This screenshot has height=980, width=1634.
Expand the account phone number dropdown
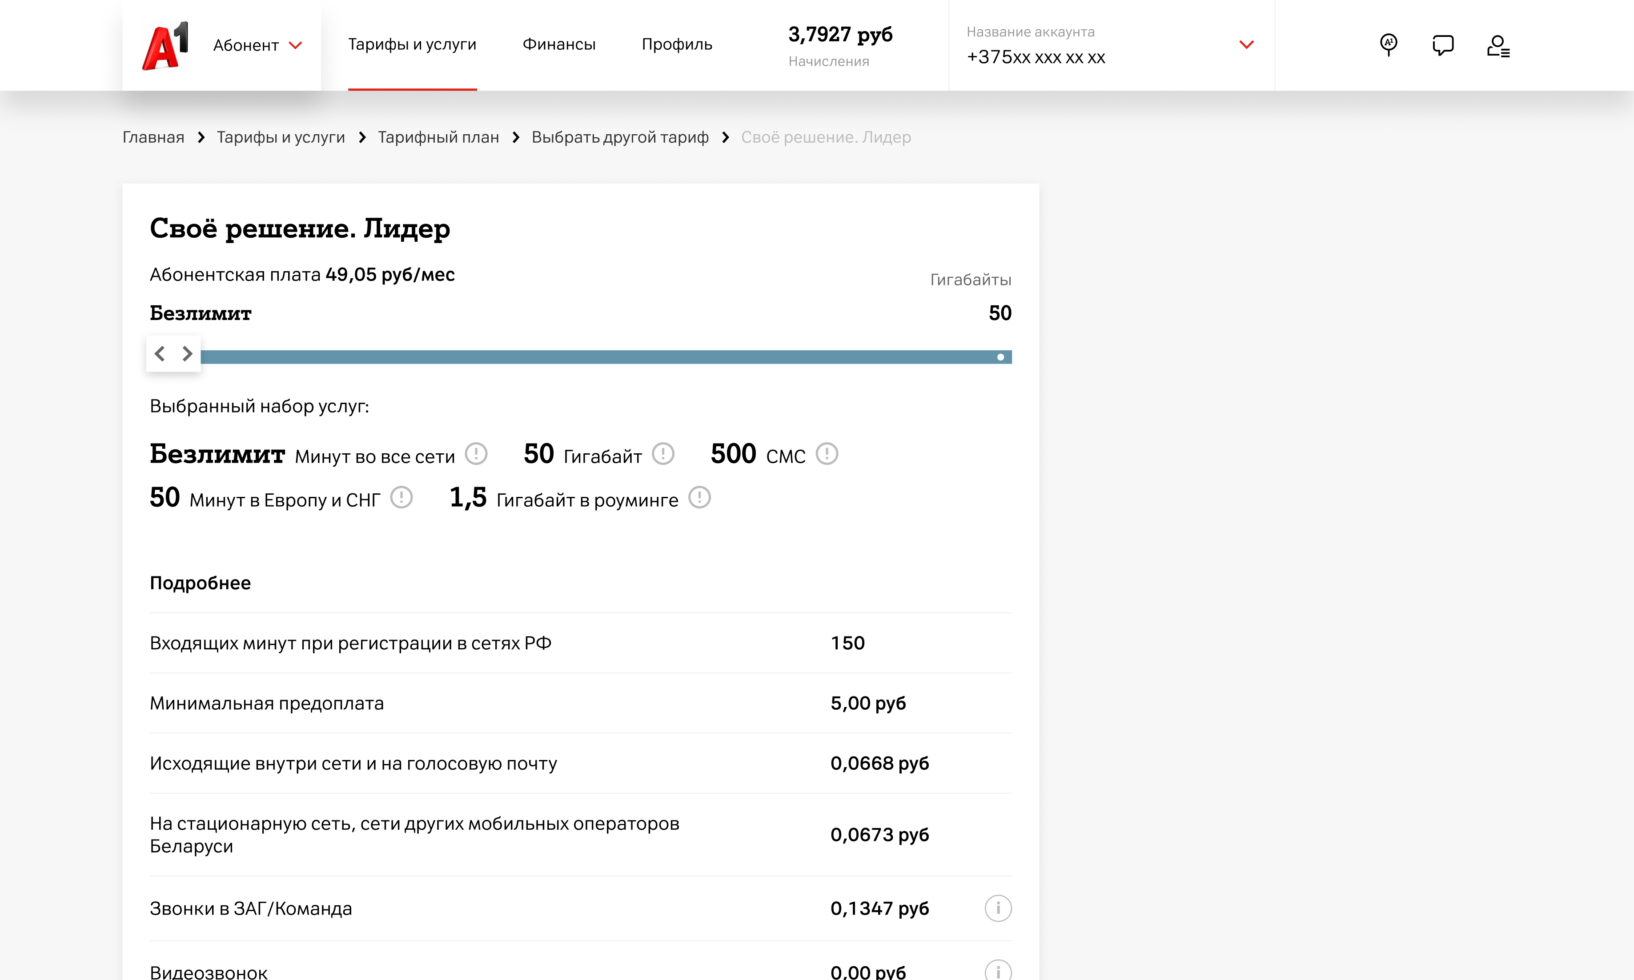point(1246,45)
